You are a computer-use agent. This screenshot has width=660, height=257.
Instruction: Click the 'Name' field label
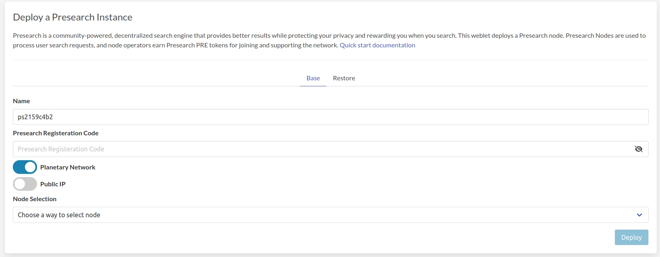[x=21, y=101]
